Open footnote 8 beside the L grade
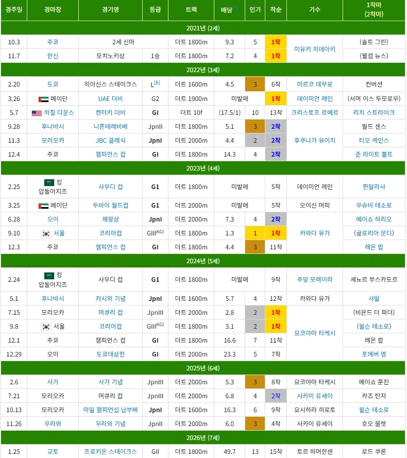407x458 pixels. click(x=157, y=82)
